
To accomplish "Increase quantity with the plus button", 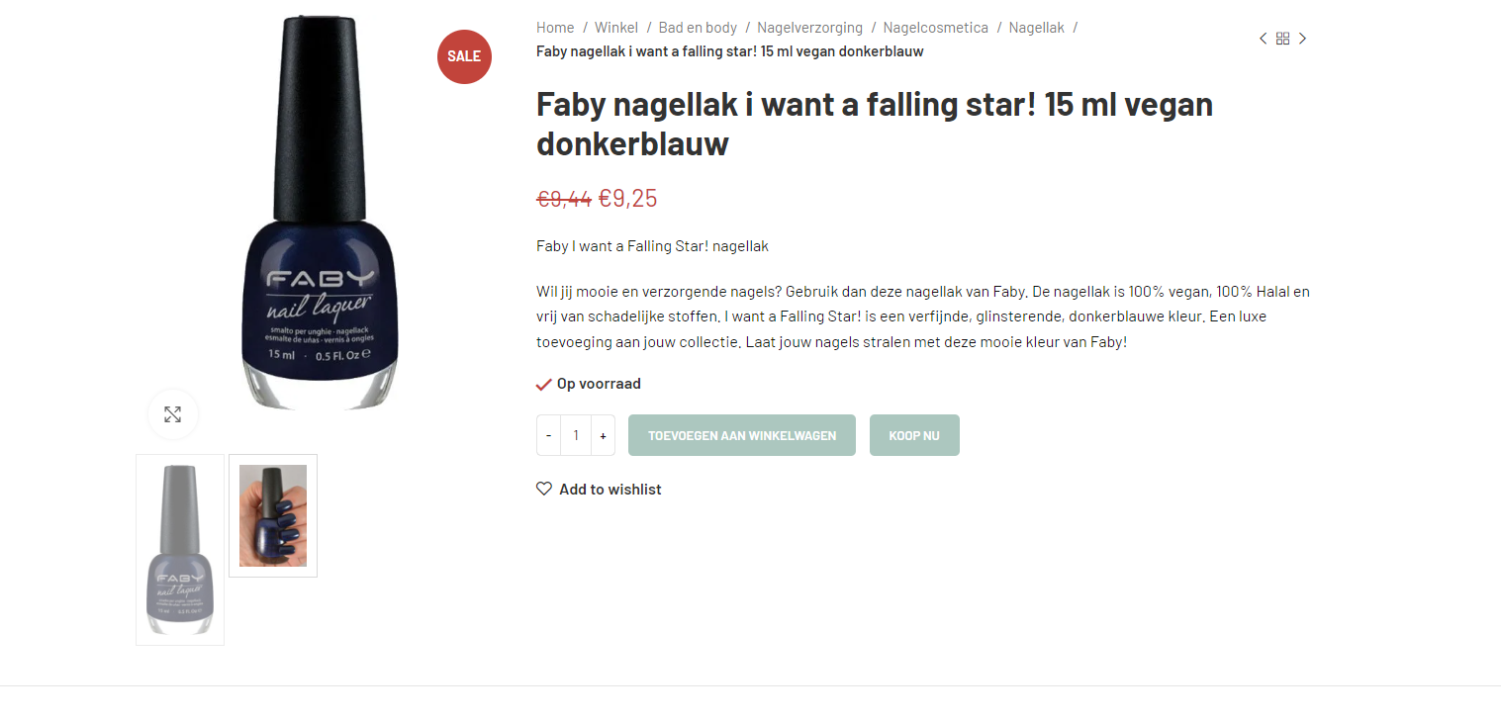I will [603, 435].
